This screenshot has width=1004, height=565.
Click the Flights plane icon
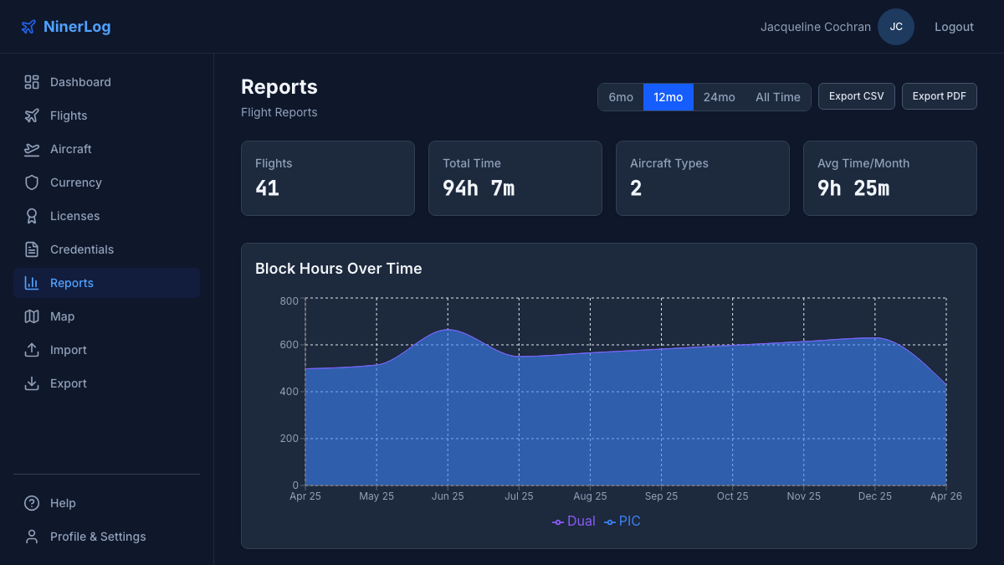(32, 116)
